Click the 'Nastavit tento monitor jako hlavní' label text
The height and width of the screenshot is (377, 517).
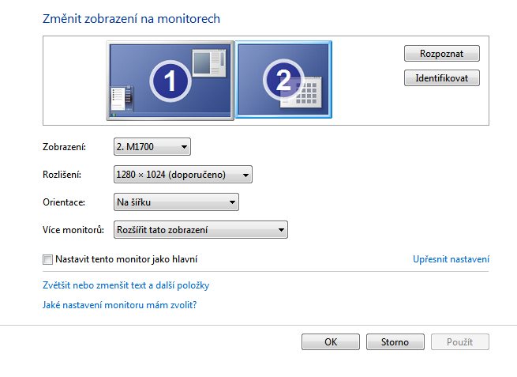tap(126, 259)
